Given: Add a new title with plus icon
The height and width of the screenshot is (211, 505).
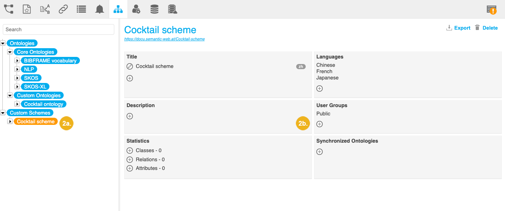Looking at the screenshot, I should (x=130, y=78).
